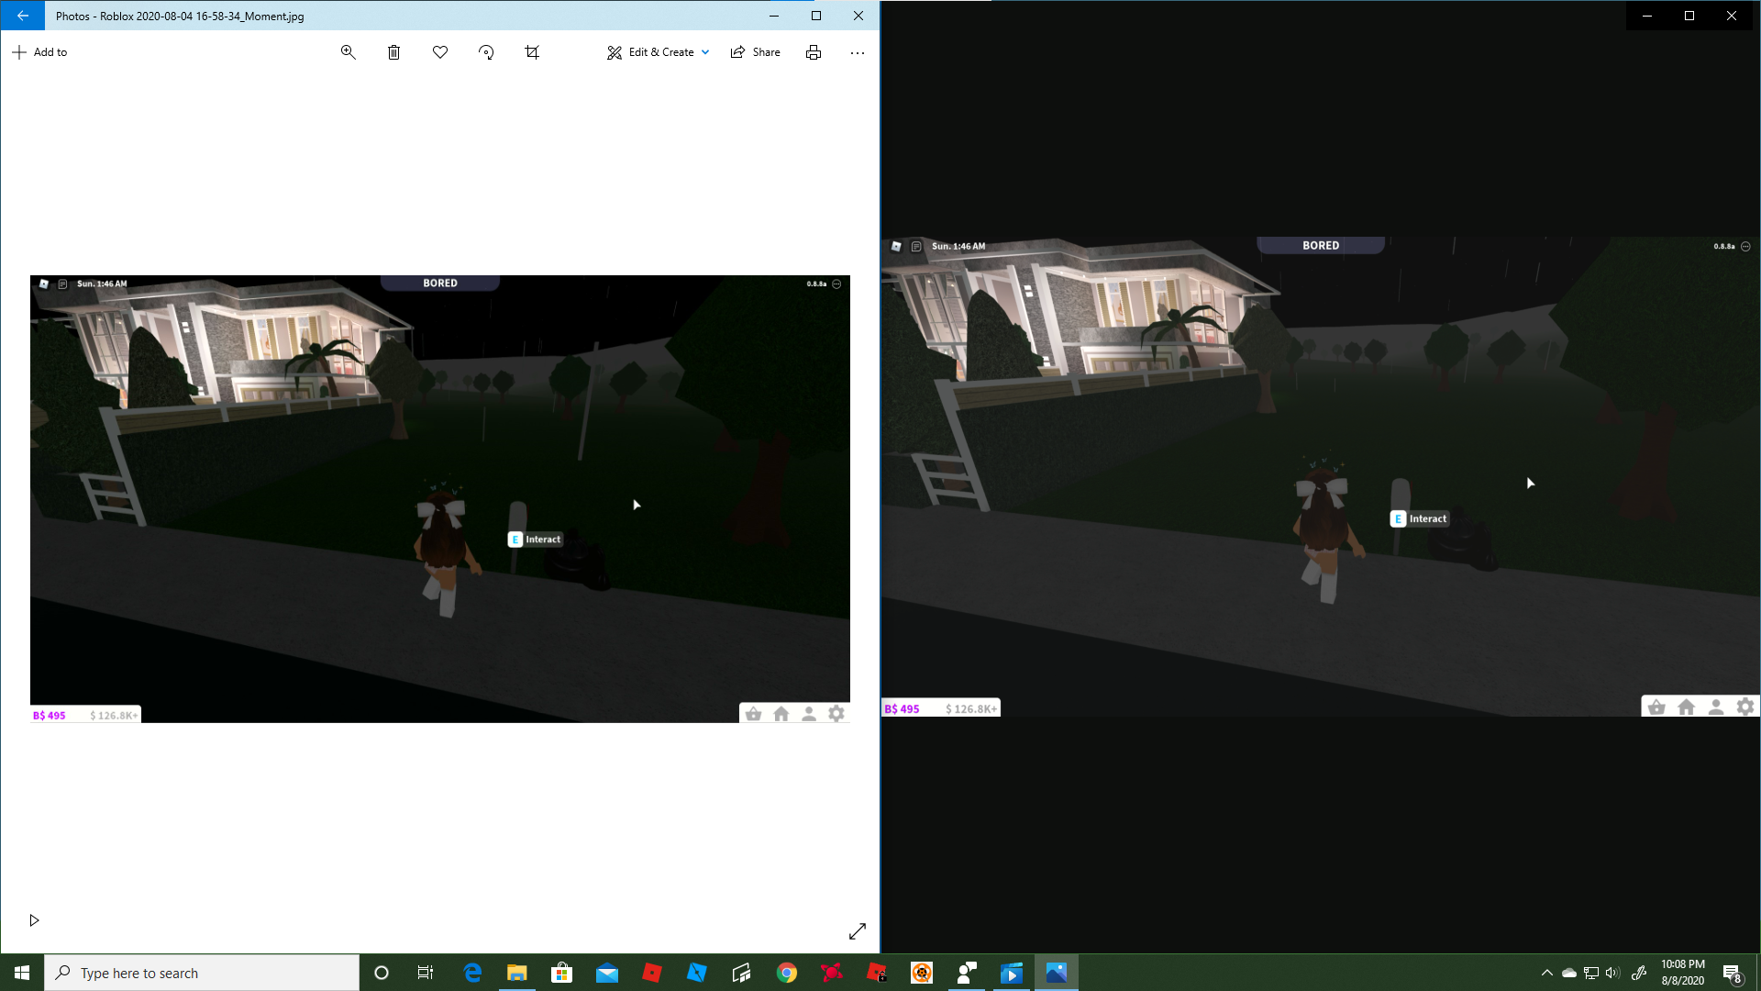Open the orange film reel taskbar app
The image size is (1761, 991).
922,973
